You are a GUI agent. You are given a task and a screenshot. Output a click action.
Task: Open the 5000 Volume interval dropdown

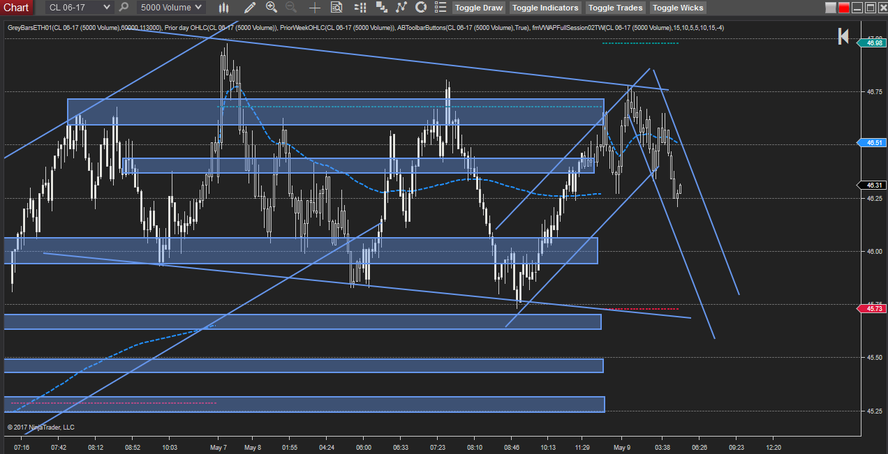tap(170, 7)
